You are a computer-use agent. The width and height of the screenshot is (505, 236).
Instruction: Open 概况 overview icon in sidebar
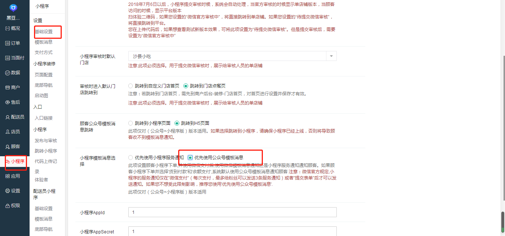coord(7,28)
